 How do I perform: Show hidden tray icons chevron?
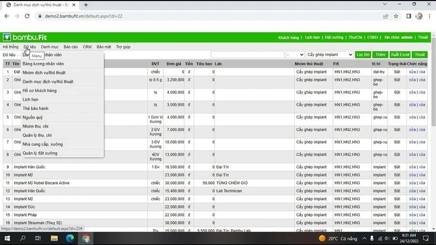coord(364,238)
